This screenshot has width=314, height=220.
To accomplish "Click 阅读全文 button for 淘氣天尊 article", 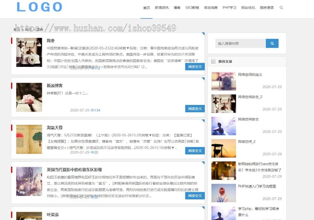I will 195,151.
